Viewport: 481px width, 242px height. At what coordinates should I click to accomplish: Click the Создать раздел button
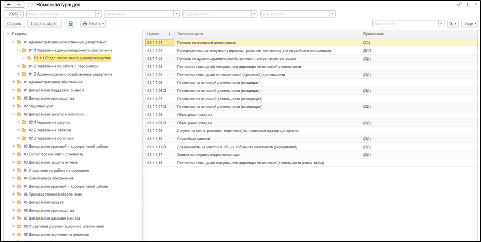(x=44, y=23)
